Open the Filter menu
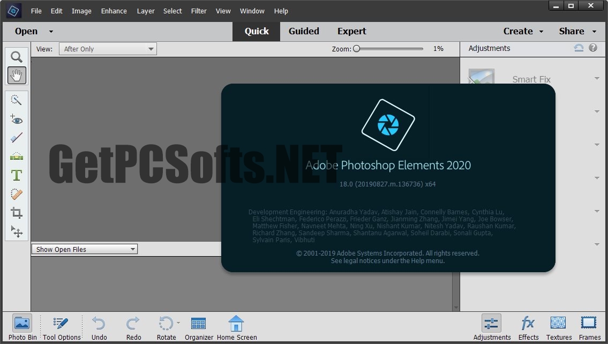Image resolution: width=608 pixels, height=344 pixels. point(199,11)
